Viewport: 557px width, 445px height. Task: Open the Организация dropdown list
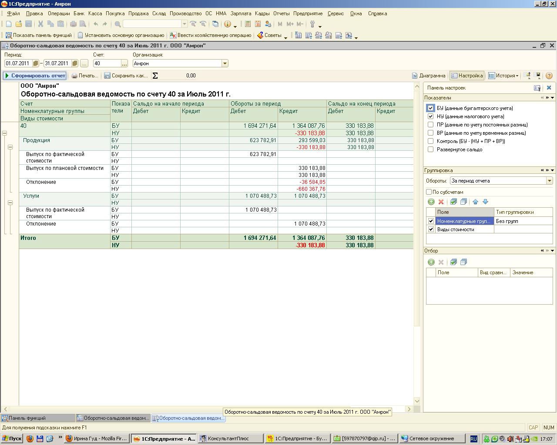click(225, 63)
